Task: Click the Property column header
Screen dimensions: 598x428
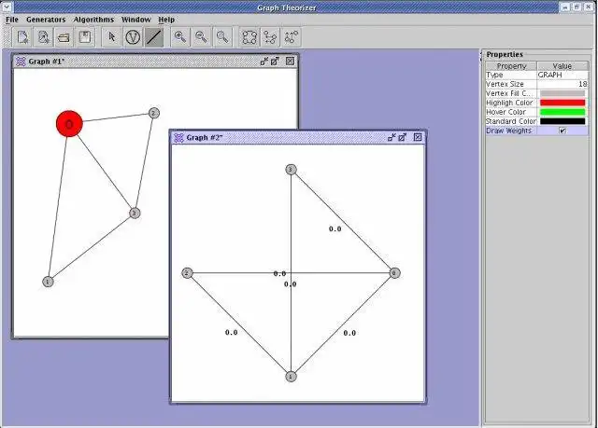Action: coord(511,66)
